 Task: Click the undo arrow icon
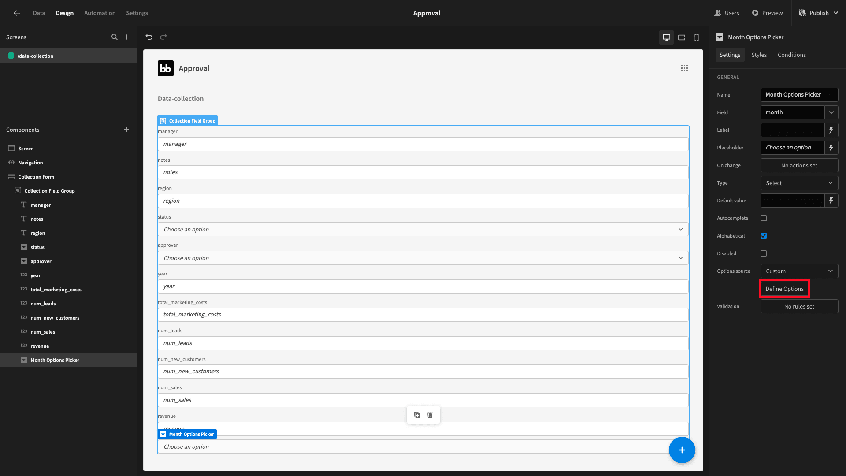[149, 37]
